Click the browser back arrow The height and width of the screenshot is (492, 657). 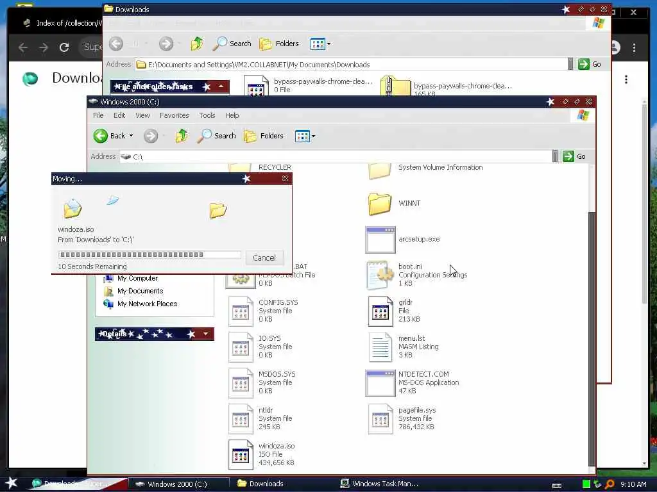[x=23, y=47]
